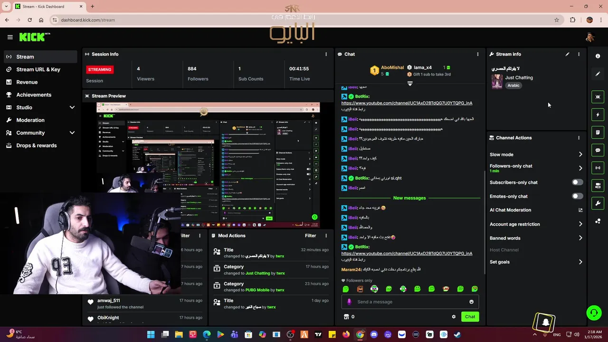The height and width of the screenshot is (342, 608).
Task: Expand the Community submenu
Action: coord(72,133)
